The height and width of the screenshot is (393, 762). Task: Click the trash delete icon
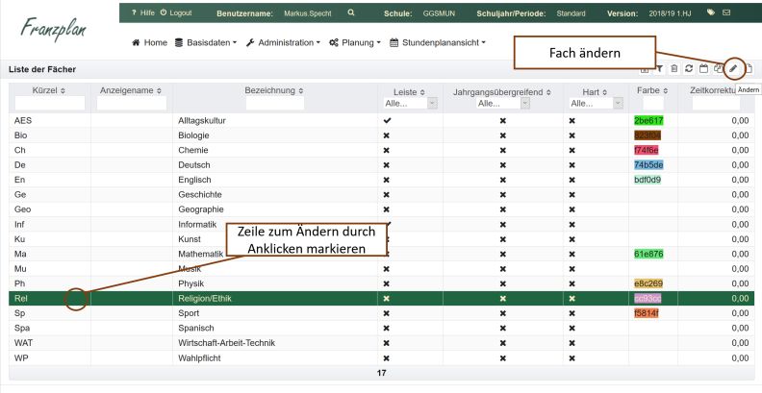point(673,68)
